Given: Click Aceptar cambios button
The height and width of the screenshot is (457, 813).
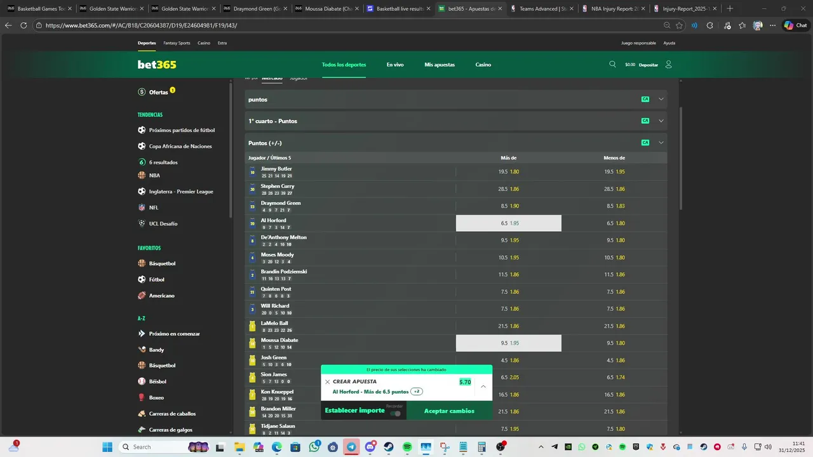Looking at the screenshot, I should click(x=449, y=411).
